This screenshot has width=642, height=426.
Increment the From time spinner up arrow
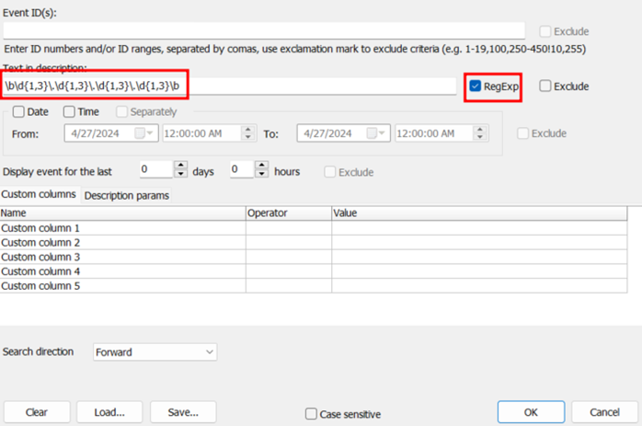[x=248, y=130]
